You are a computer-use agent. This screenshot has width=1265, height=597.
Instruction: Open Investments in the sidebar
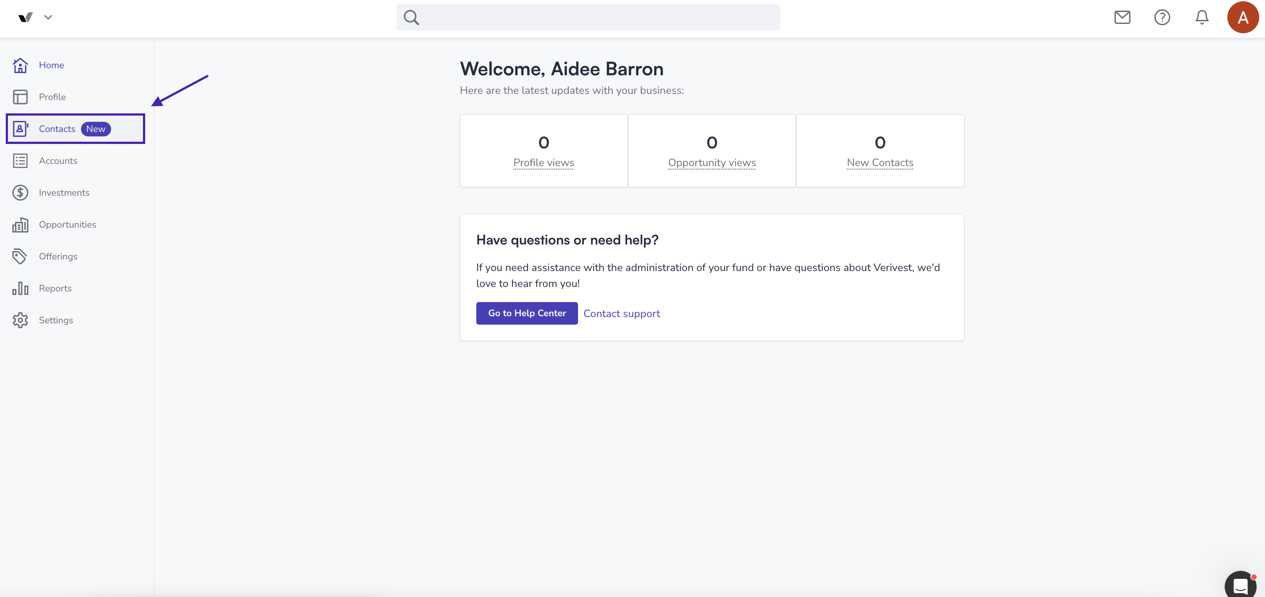tap(64, 193)
